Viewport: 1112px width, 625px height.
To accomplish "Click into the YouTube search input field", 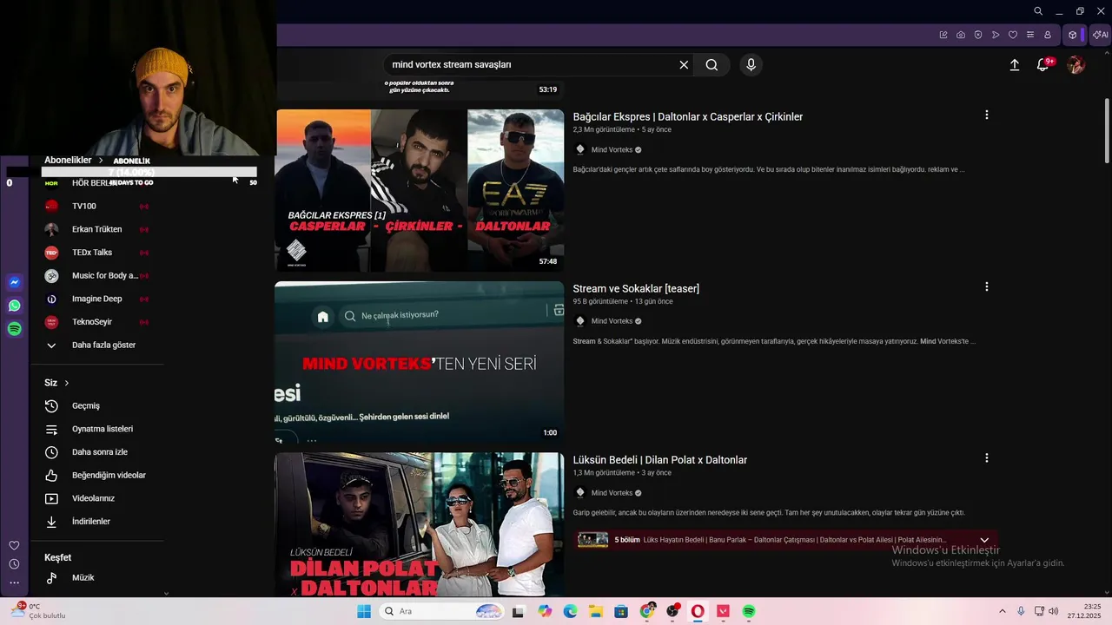I will [x=532, y=65].
